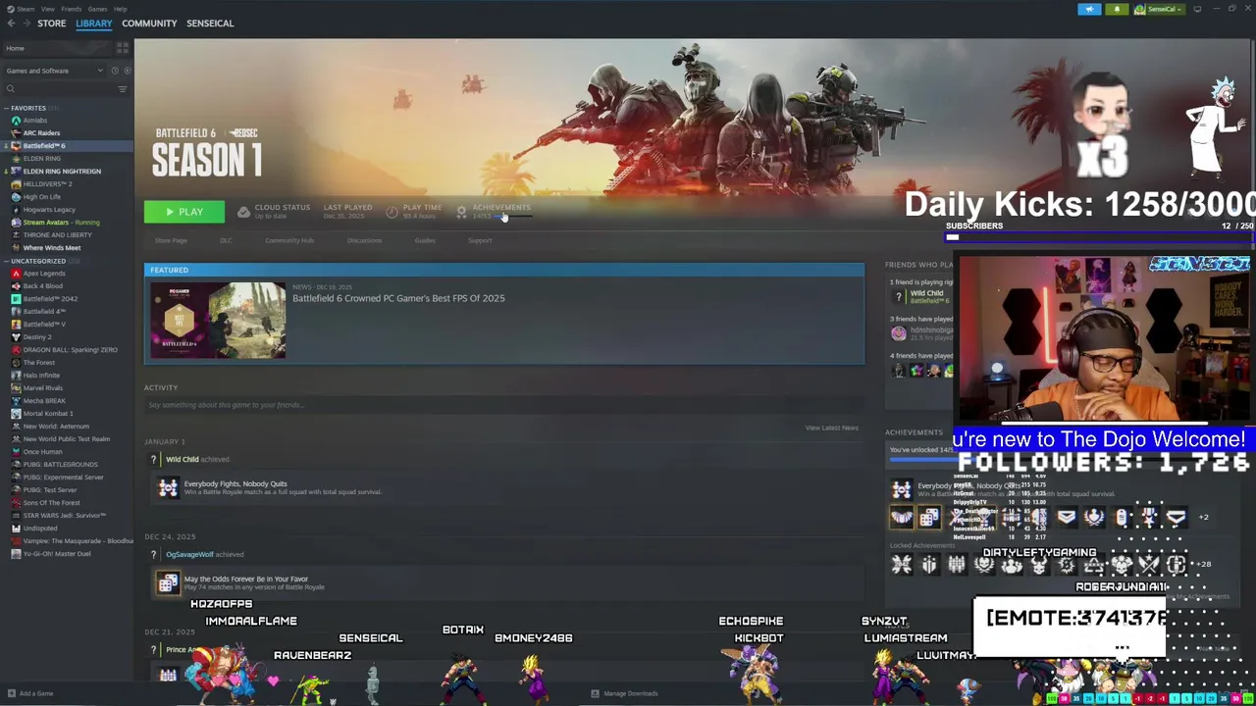
Task: Open 'Battlefield 6 Crowned PC Gamer's Best FPS' headline
Action: click(398, 298)
